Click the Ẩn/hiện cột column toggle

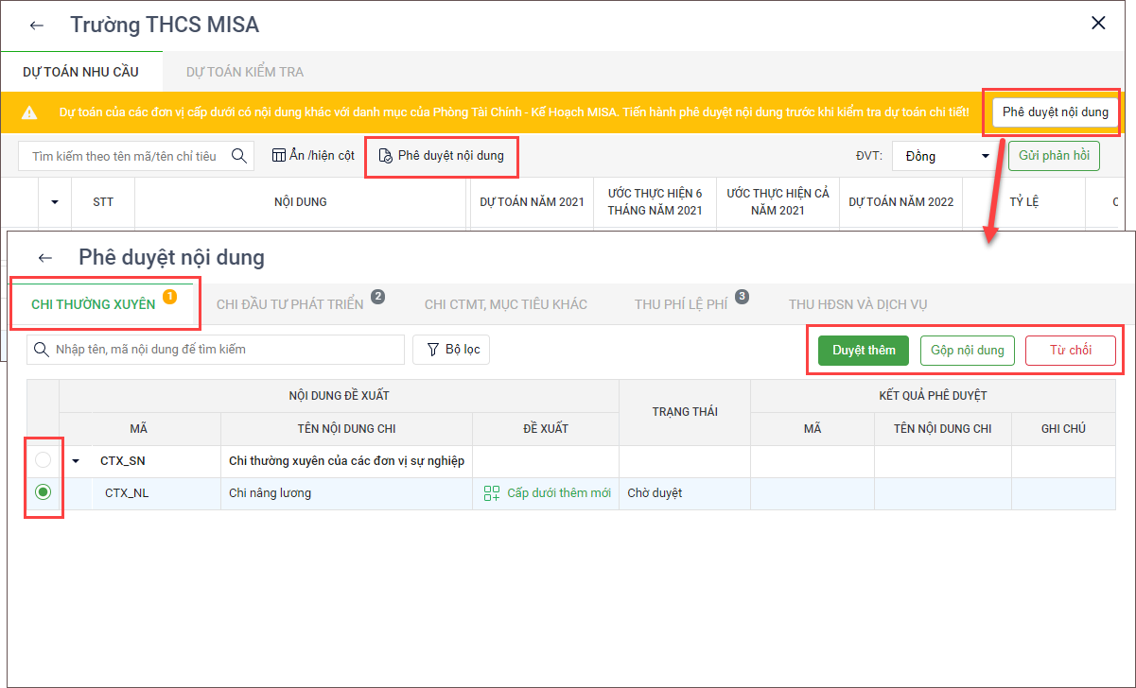coord(313,156)
